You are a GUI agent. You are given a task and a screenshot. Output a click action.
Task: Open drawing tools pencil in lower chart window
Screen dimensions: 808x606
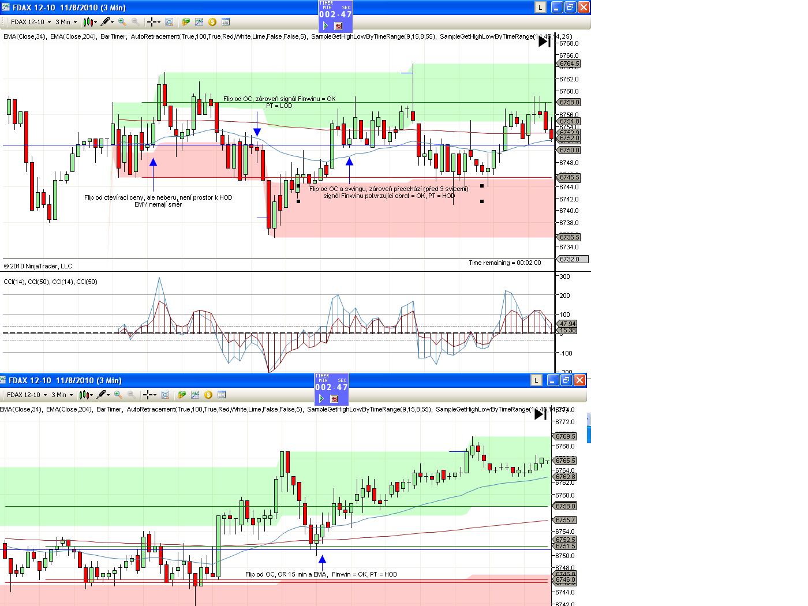click(102, 395)
